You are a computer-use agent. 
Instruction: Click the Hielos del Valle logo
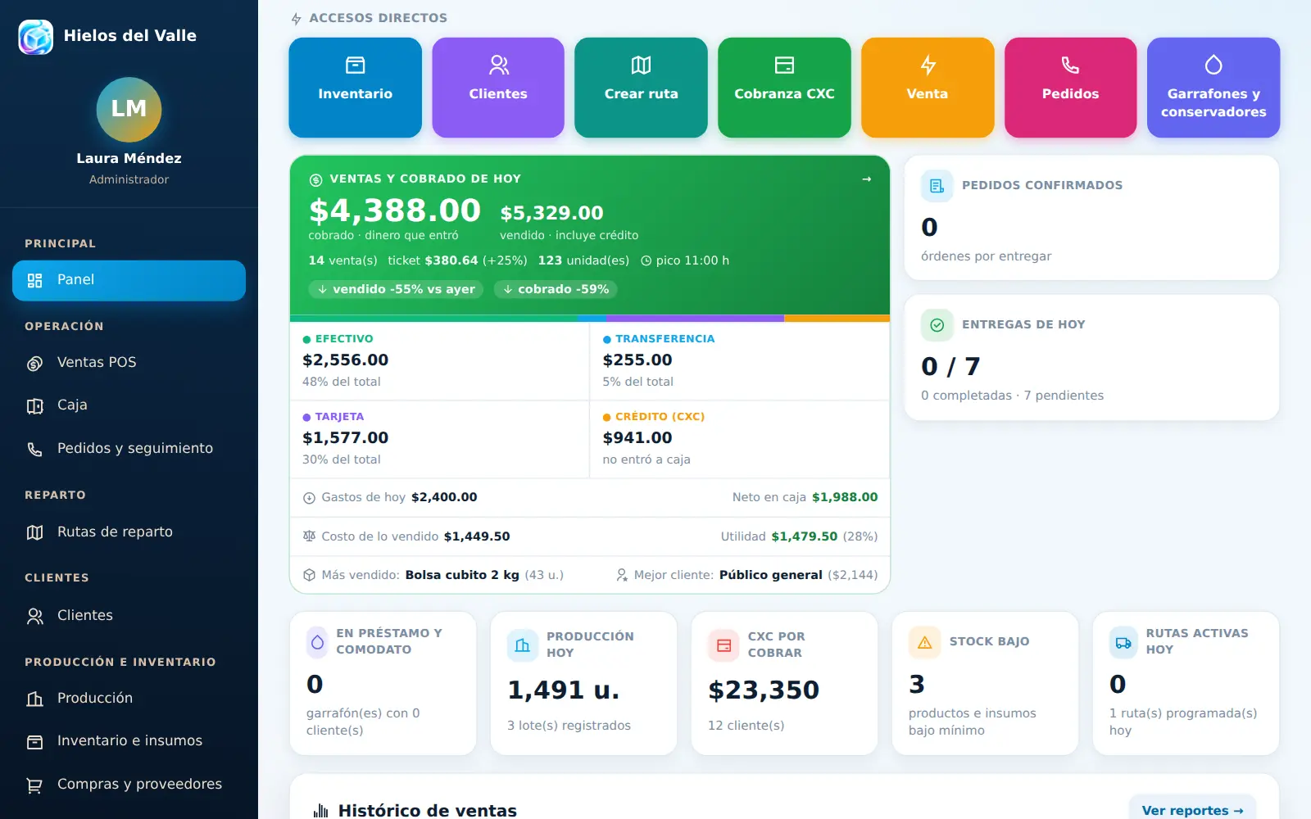tap(36, 37)
